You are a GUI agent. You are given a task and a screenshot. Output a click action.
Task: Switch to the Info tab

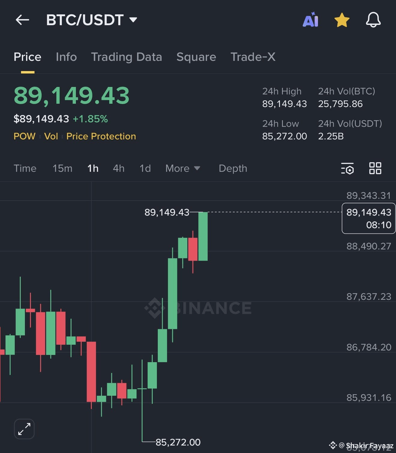[66, 57]
